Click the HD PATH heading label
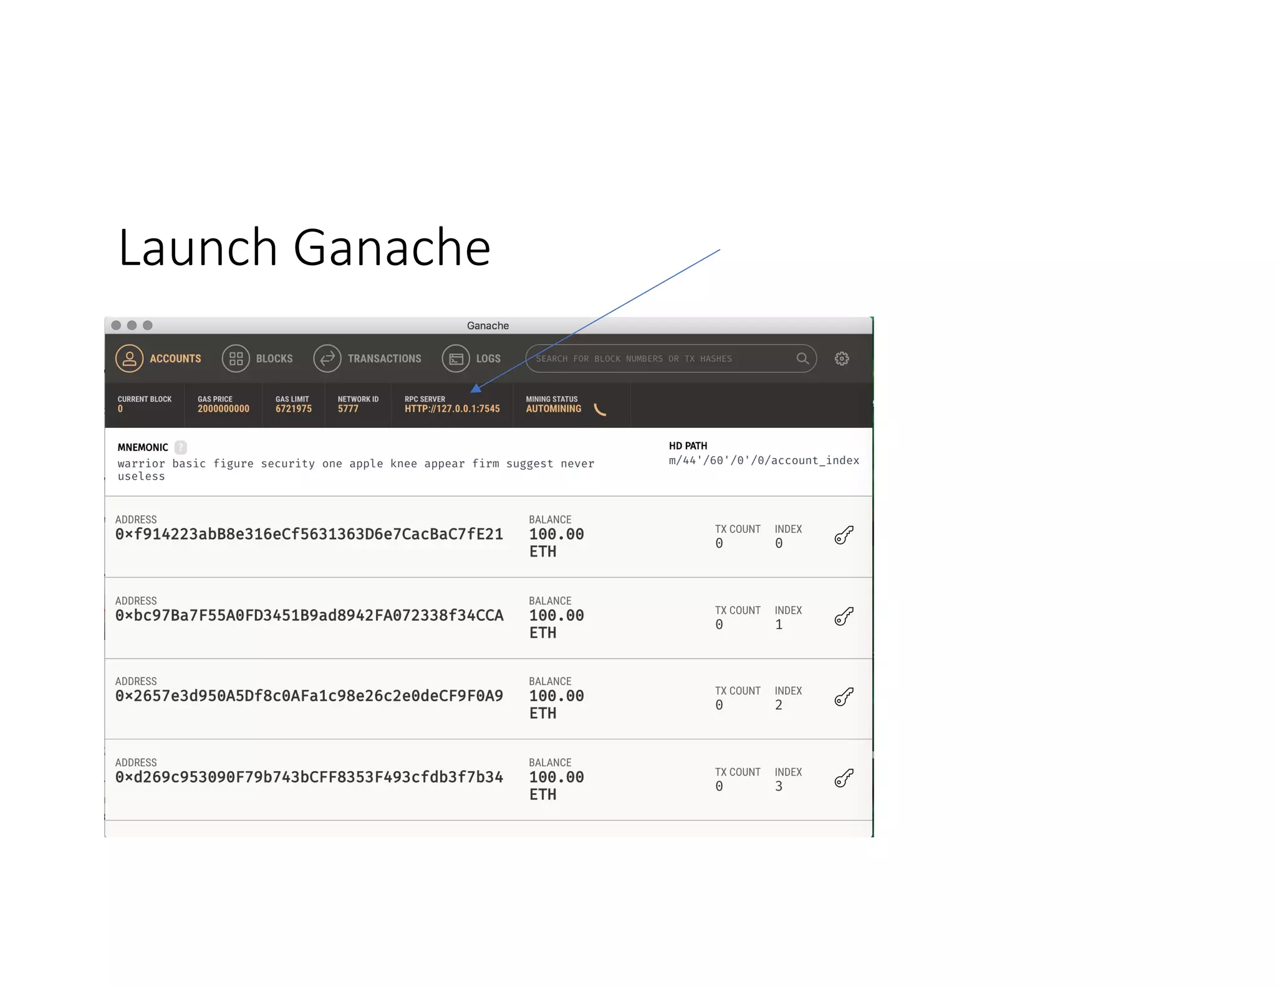Viewport: 1277px width, 987px height. point(688,446)
